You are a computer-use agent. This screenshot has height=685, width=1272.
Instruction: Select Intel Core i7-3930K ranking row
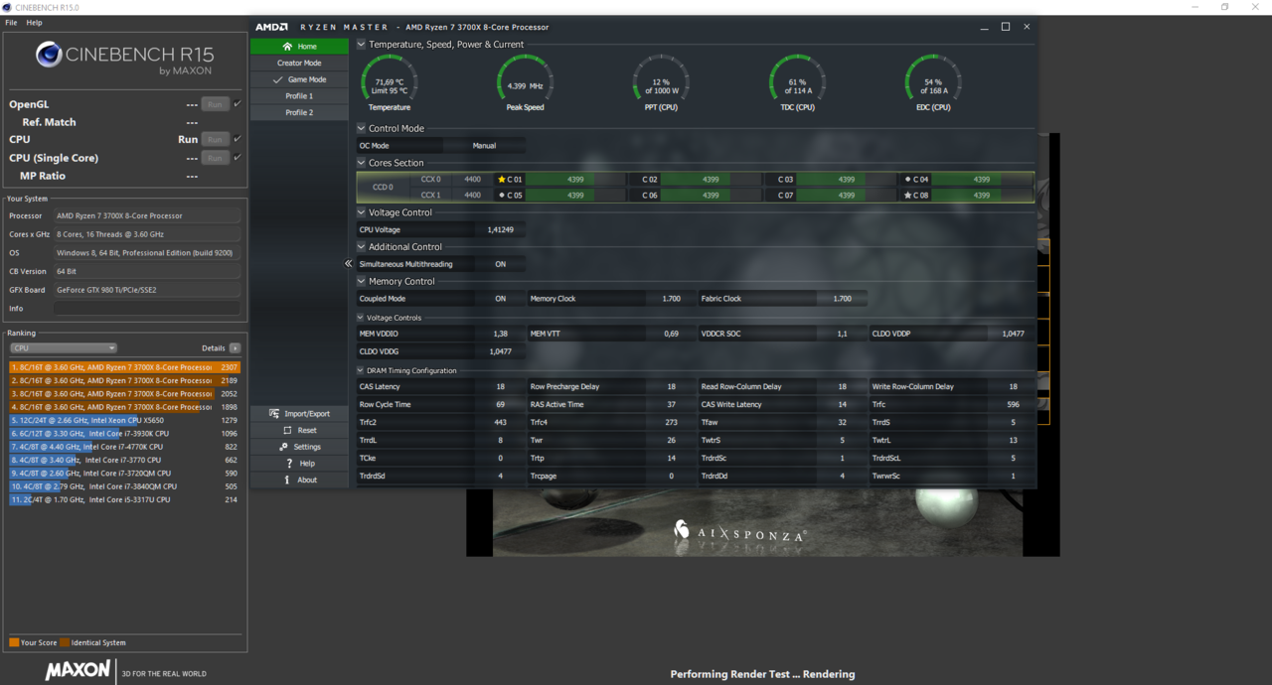124,434
